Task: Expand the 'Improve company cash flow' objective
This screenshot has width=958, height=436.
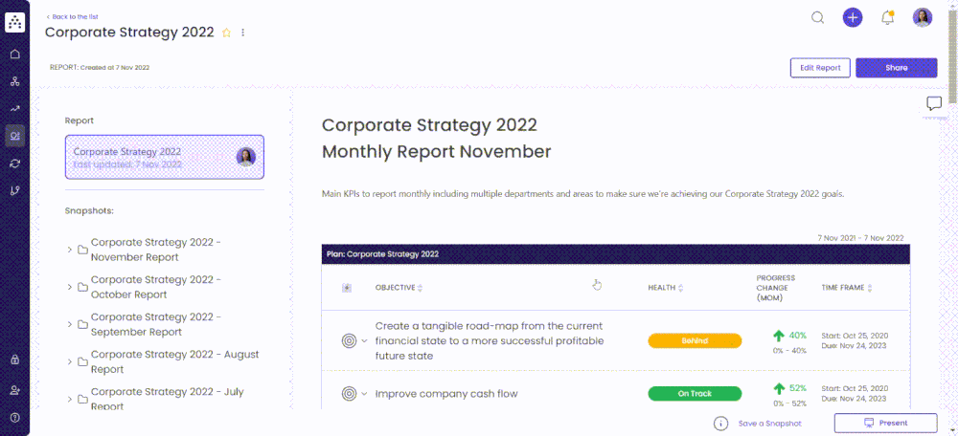Action: 364,394
